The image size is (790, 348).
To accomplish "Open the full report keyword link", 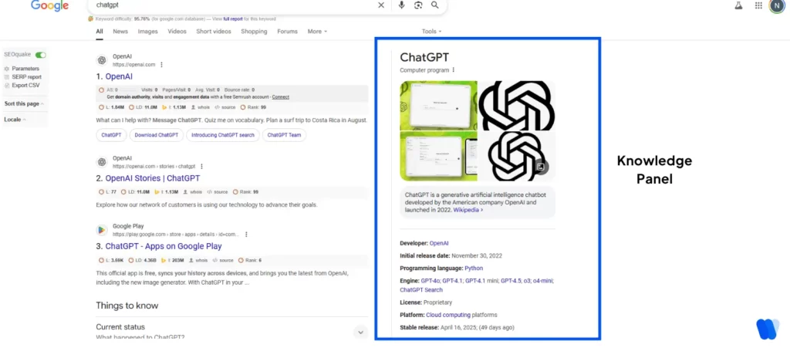I will pos(233,19).
